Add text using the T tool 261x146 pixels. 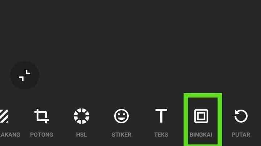[161, 116]
